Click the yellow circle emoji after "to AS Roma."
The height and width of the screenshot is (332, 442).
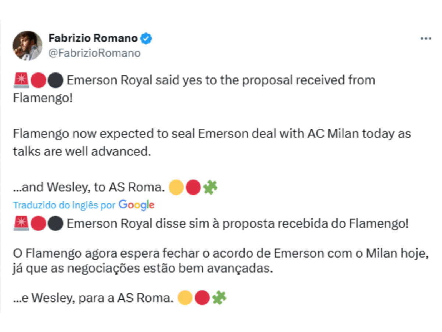pos(176,188)
